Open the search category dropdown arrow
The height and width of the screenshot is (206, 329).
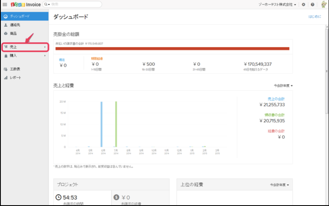[x=48, y=4]
